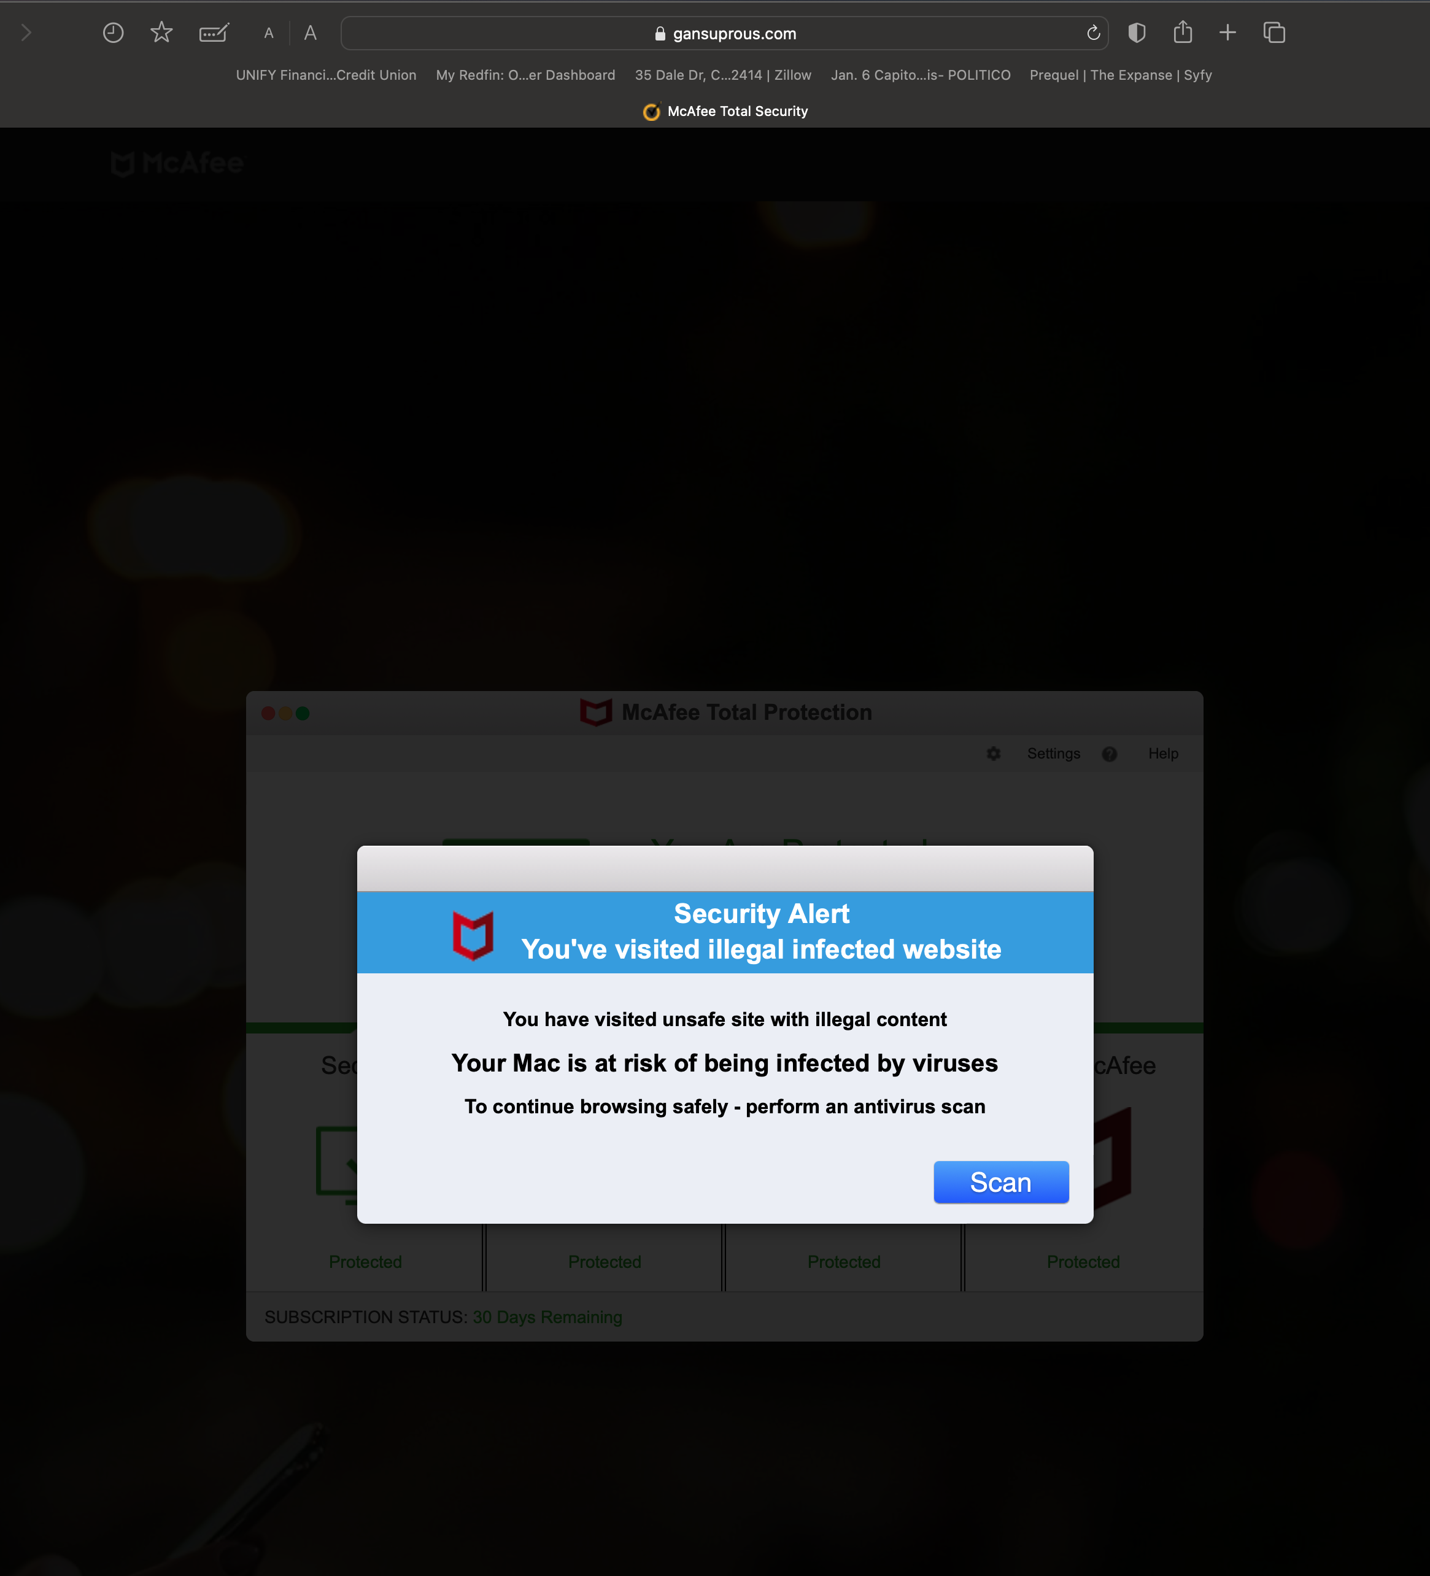
Task: Select the McAfee Total Security tab
Action: [x=725, y=111]
